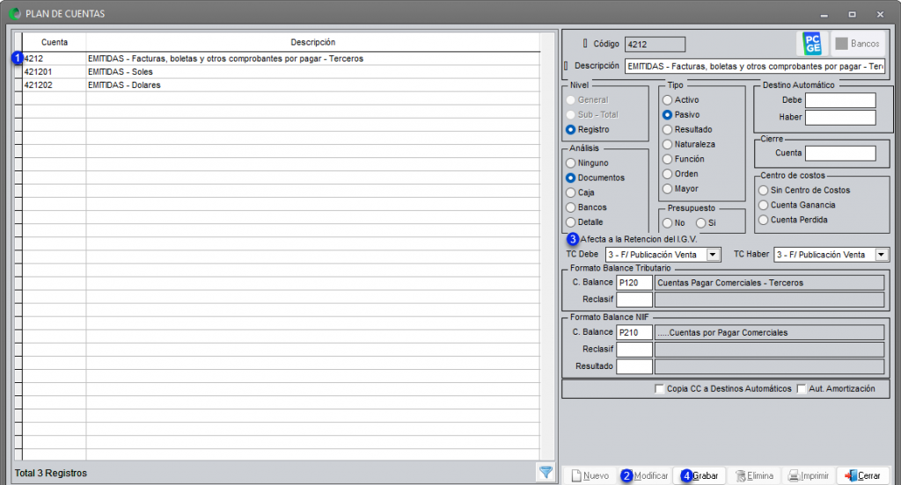This screenshot has width=901, height=485.
Task: Open the TC Haber dropdown
Action: [x=881, y=254]
